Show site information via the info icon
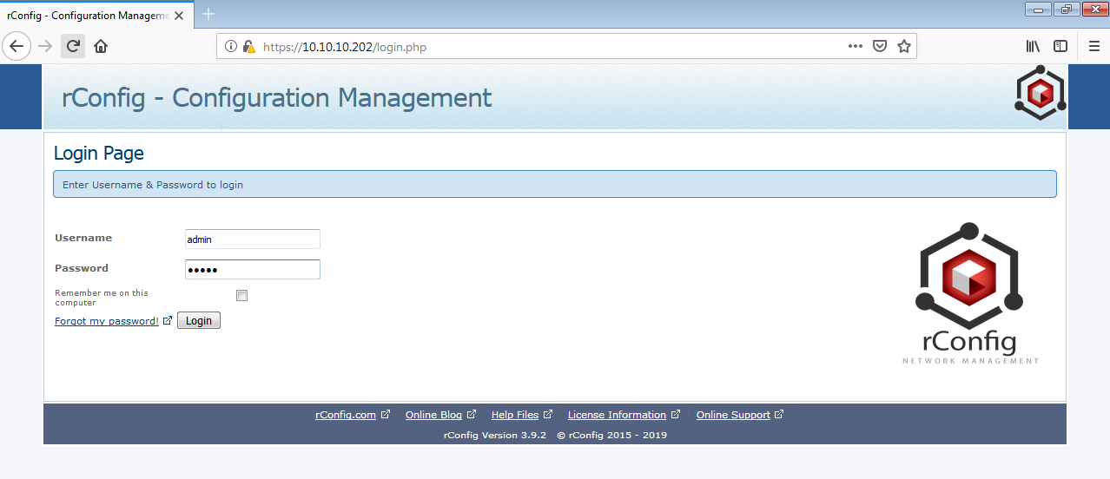This screenshot has height=479, width=1110. (231, 47)
